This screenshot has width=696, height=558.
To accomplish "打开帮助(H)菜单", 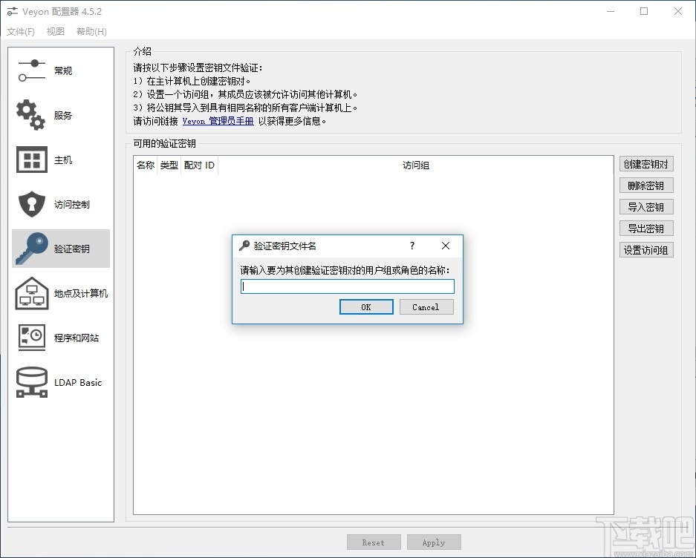I will (x=91, y=31).
